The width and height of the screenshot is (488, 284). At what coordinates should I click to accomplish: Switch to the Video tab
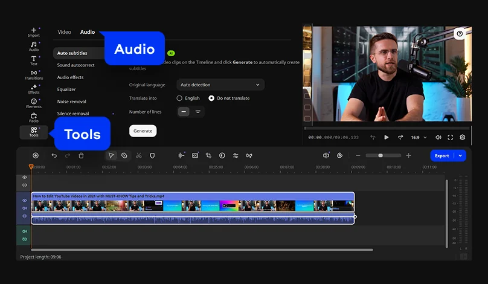pos(64,32)
